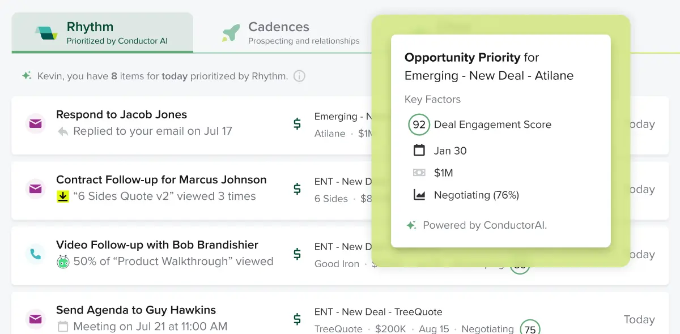
Task: Click the email icon for Jacob Jones
Action: tap(36, 123)
